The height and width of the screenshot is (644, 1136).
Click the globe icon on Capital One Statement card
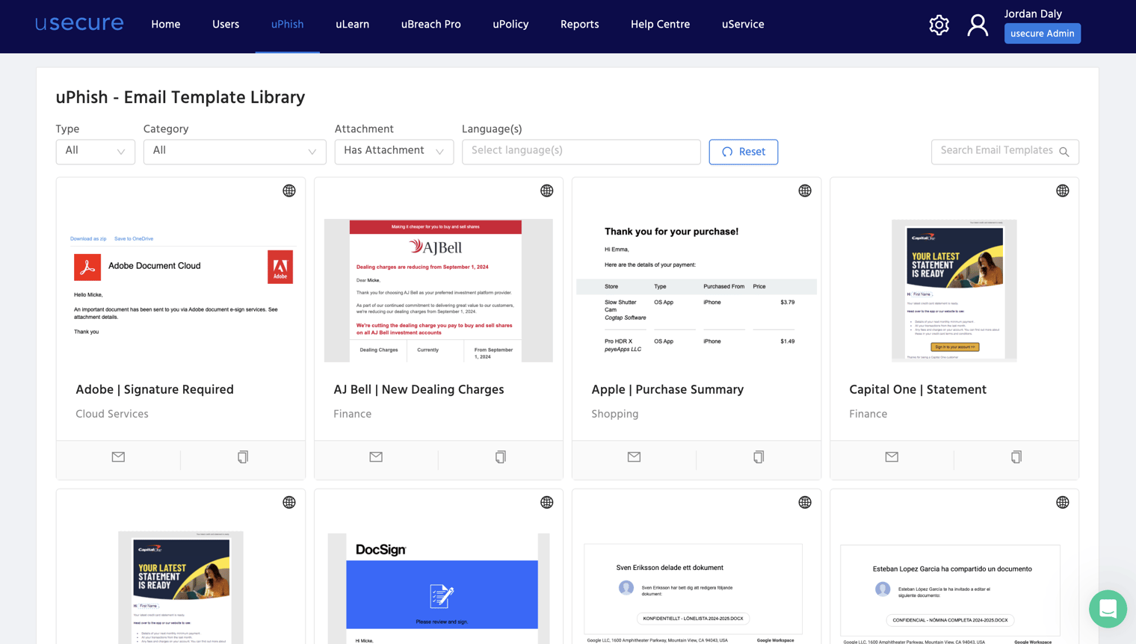[1062, 191]
